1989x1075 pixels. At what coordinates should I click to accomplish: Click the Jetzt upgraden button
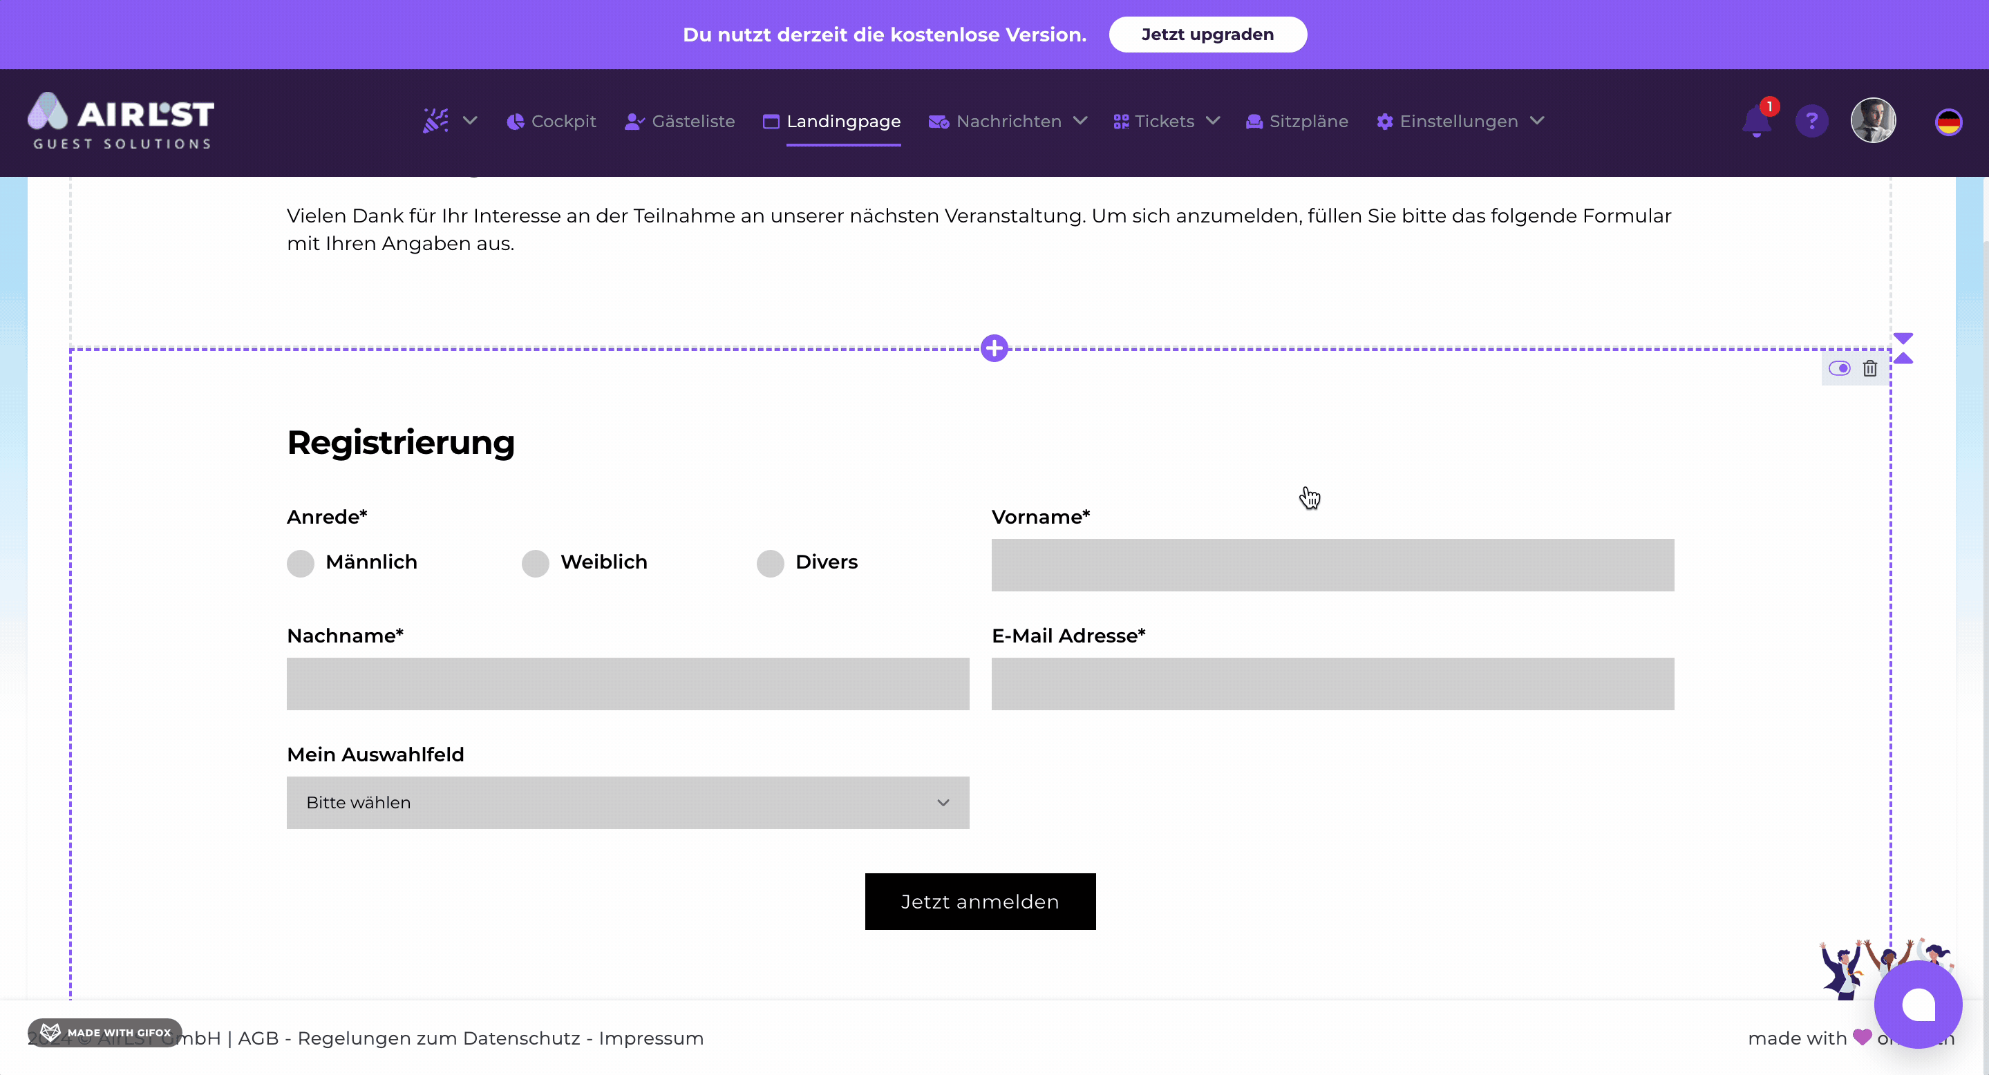pyautogui.click(x=1207, y=35)
